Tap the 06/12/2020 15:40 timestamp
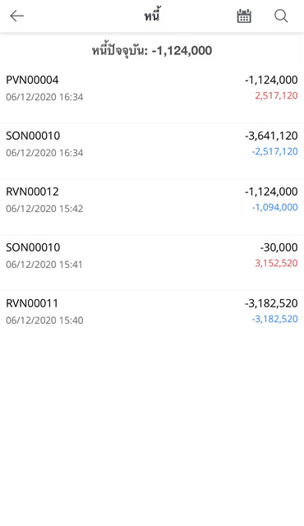The width and height of the screenshot is (304, 526). click(44, 321)
